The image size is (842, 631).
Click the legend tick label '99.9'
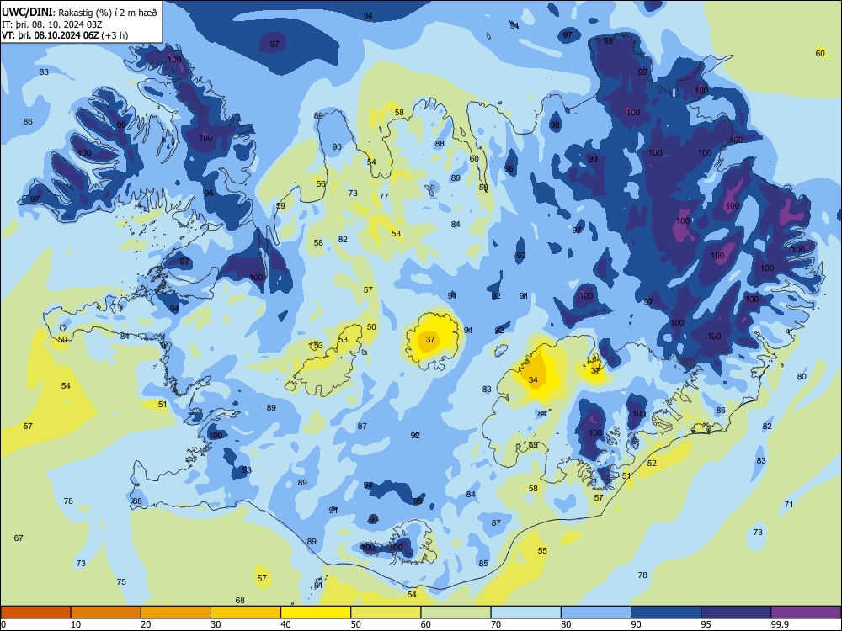pos(780,624)
